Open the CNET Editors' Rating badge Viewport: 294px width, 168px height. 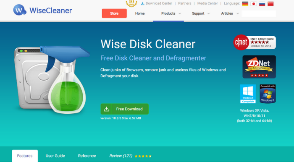pyautogui.click(x=255, y=42)
